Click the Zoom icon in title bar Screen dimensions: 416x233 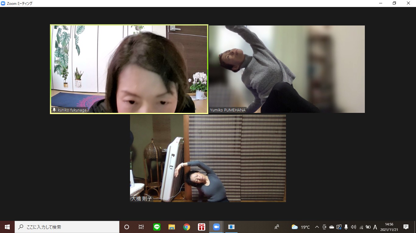3,3
